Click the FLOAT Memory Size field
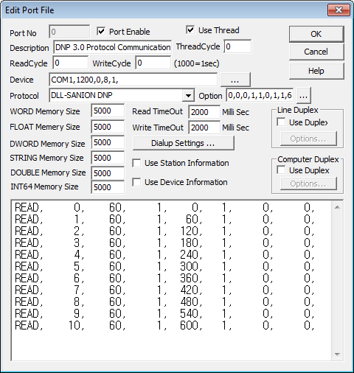This screenshot has height=373, width=354. pos(108,127)
